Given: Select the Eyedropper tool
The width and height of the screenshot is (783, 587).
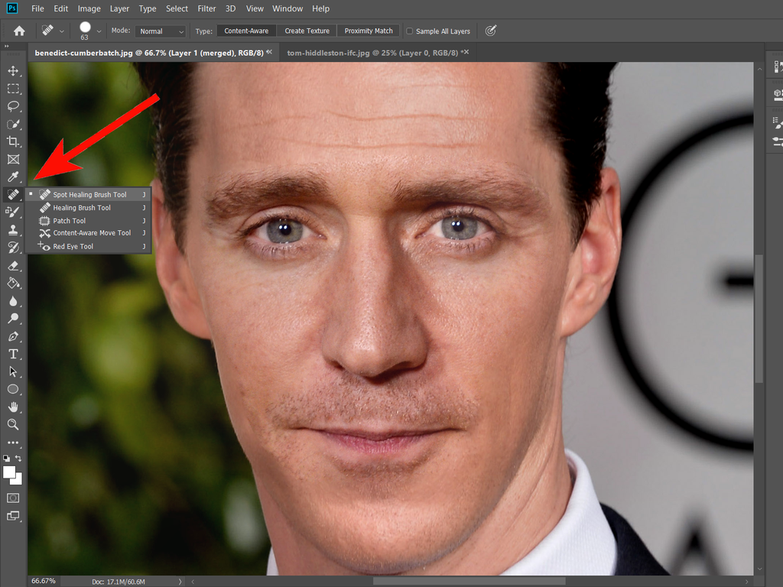Looking at the screenshot, I should [13, 177].
